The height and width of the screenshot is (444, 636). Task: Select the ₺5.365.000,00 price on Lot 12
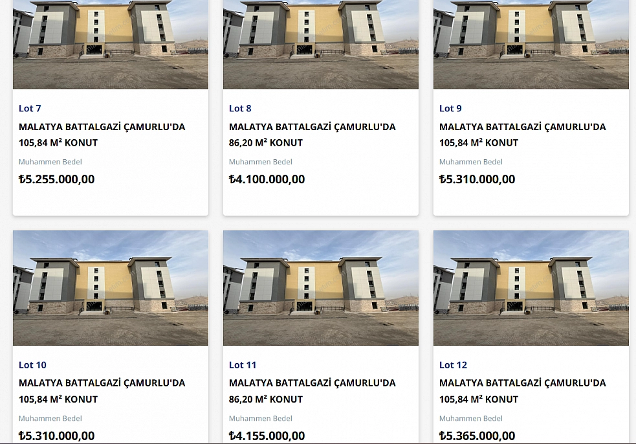[x=477, y=436]
